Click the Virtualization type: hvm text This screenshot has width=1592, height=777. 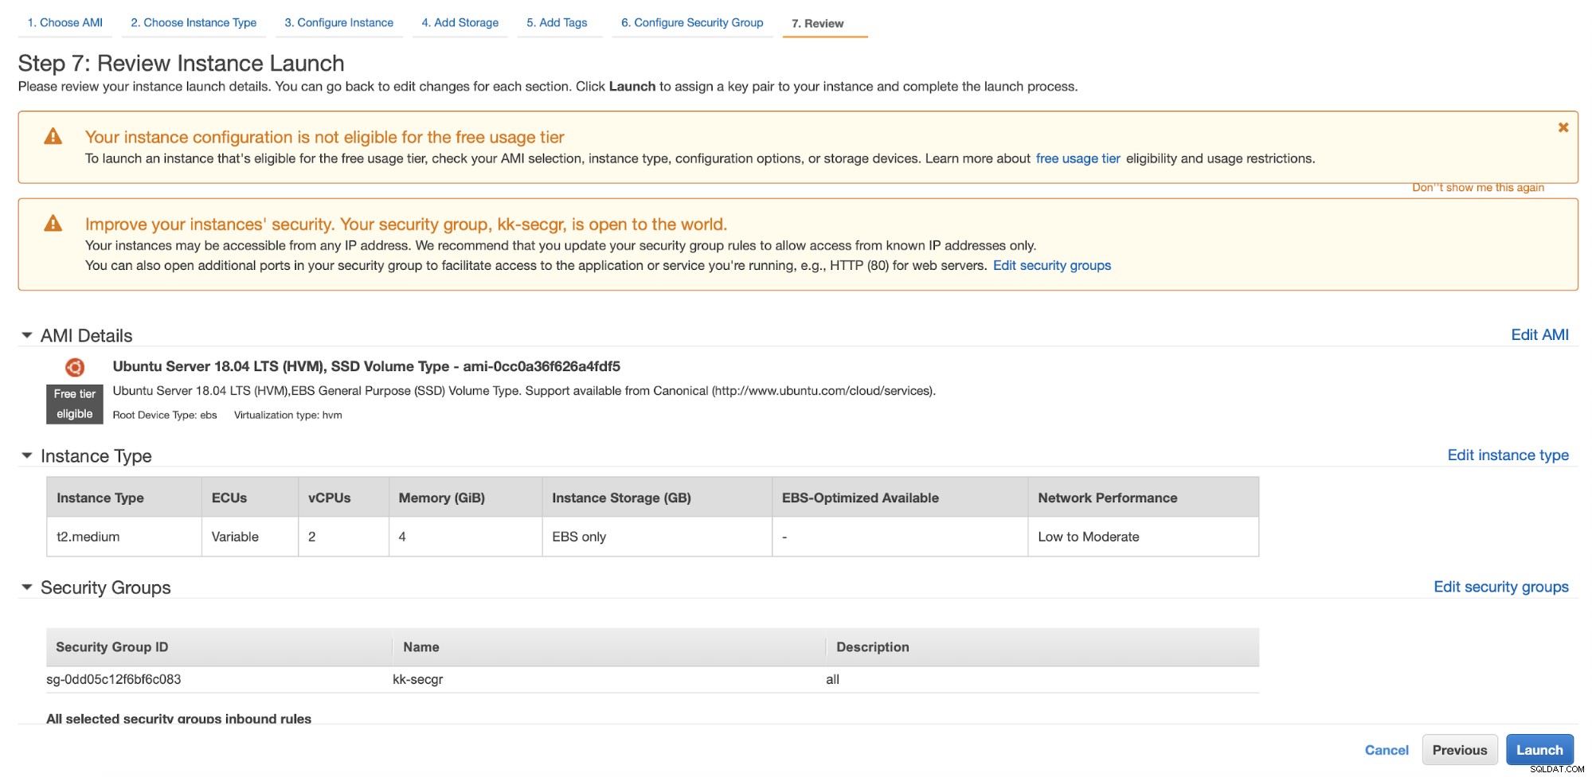click(x=287, y=415)
